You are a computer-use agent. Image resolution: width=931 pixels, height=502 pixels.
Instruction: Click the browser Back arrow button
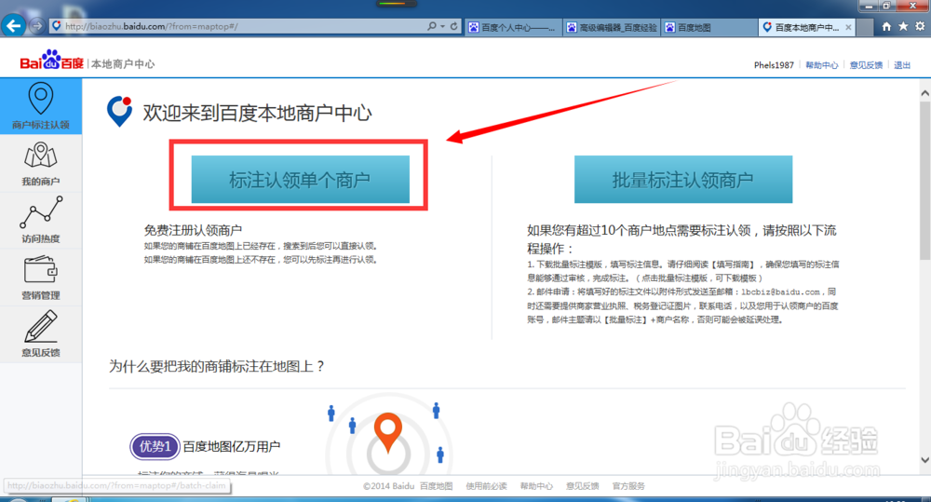point(13,25)
